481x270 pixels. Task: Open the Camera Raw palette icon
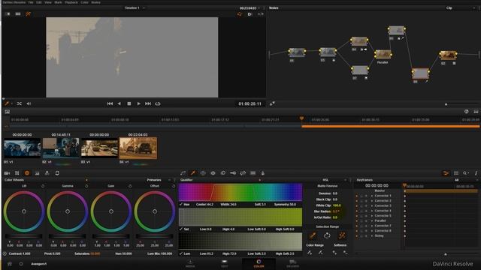coord(7,173)
